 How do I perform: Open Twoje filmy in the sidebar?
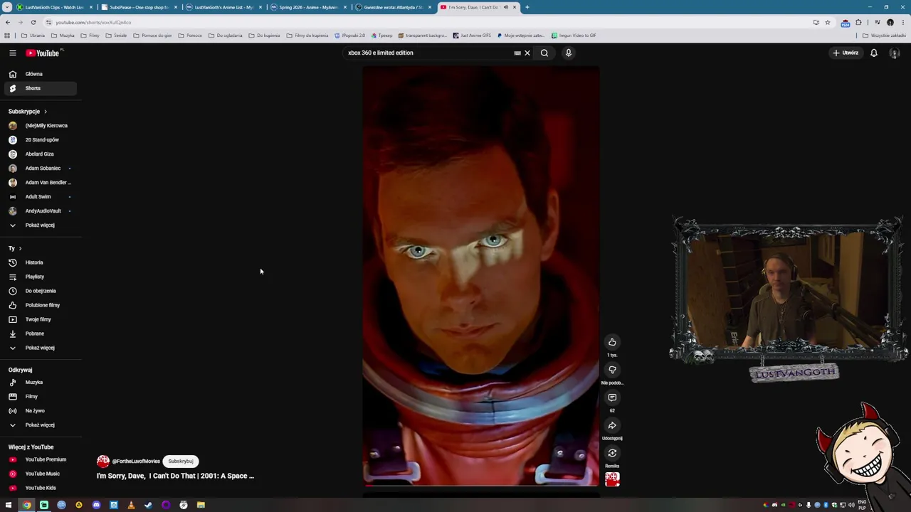39,319
